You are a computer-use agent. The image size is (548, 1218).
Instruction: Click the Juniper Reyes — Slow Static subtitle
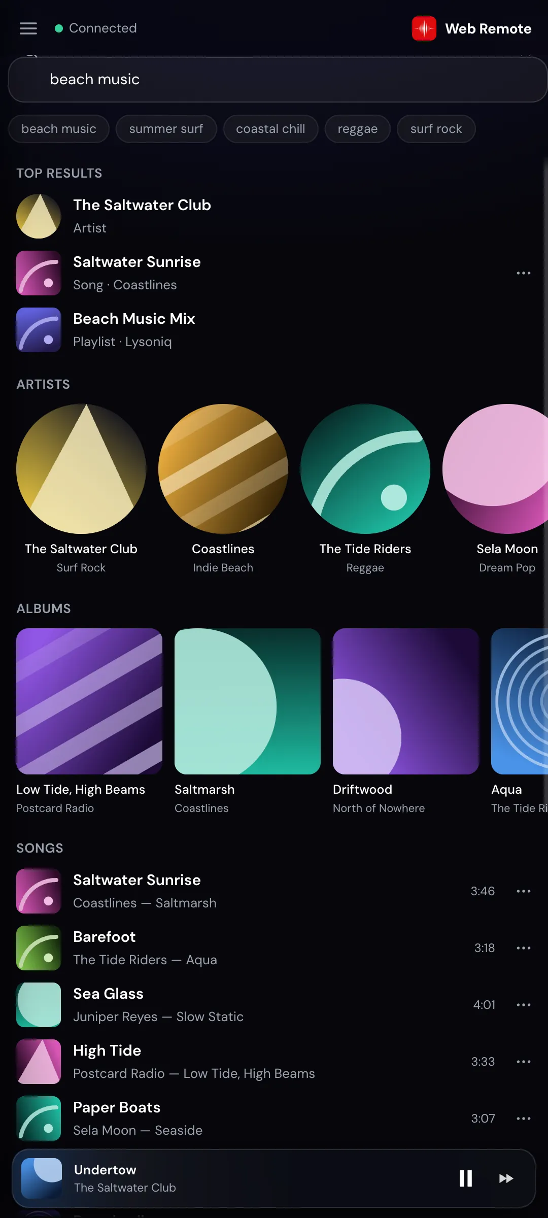click(158, 1017)
